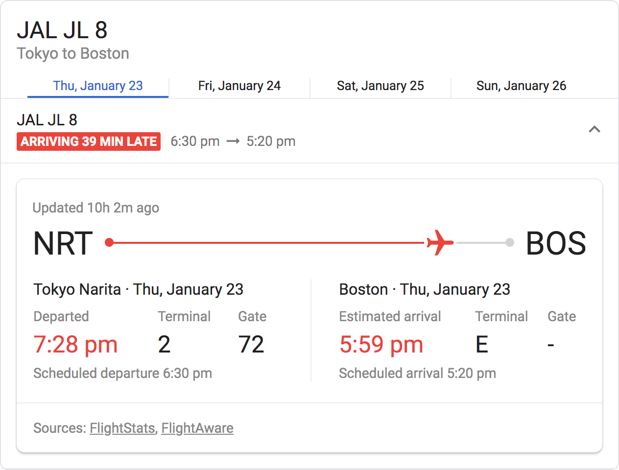Image resolution: width=619 pixels, height=470 pixels.
Task: Click the Arriving 39 Min Late badge
Action: [x=89, y=141]
